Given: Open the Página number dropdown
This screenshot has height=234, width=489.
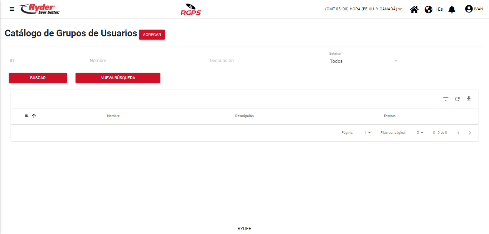Looking at the screenshot, I should coord(367,133).
